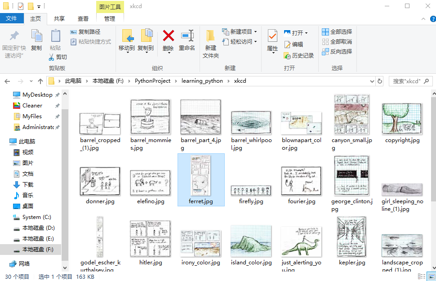Click the Refresh button beside address bar
Screen dimensions: 436x281
coord(379,81)
